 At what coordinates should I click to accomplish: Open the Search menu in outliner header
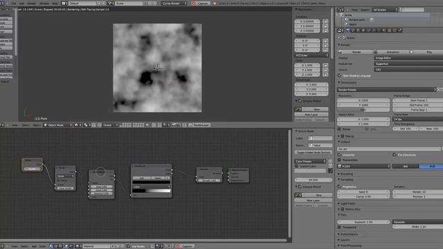coord(365,10)
